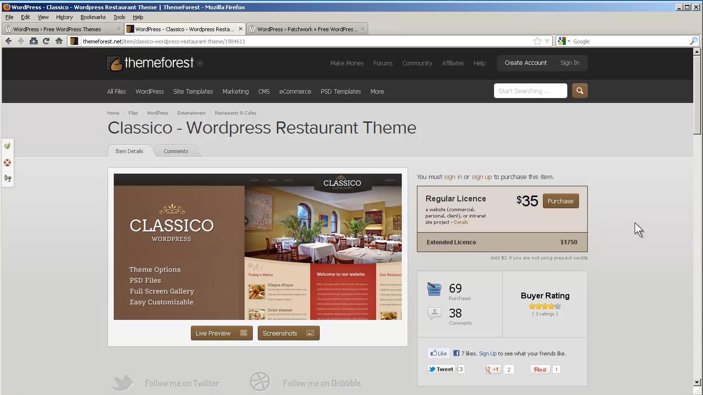Click the orange site search button
This screenshot has width=703, height=395.
tap(579, 91)
